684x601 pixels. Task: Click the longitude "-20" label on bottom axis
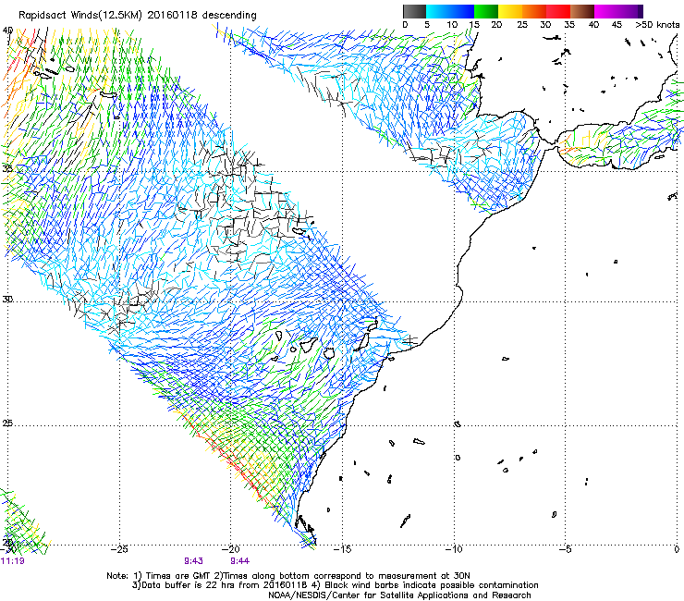[231, 549]
